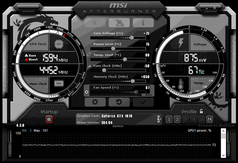Screen dimensions: 238x163
Task: Click the GPU1 power graph area
Action: (117, 145)
